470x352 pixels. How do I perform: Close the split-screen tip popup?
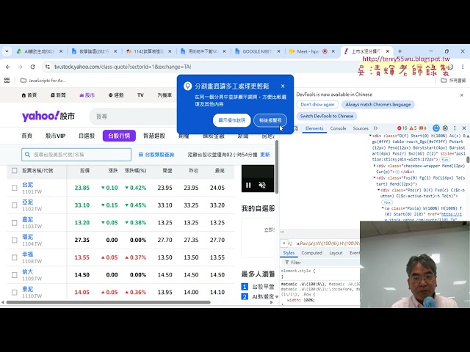click(283, 87)
